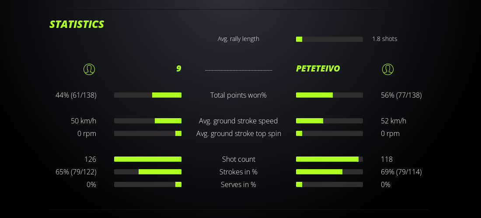Click PETETEIVO's shot count bar
Viewport: 481px width, 218px height.
pyautogui.click(x=329, y=159)
